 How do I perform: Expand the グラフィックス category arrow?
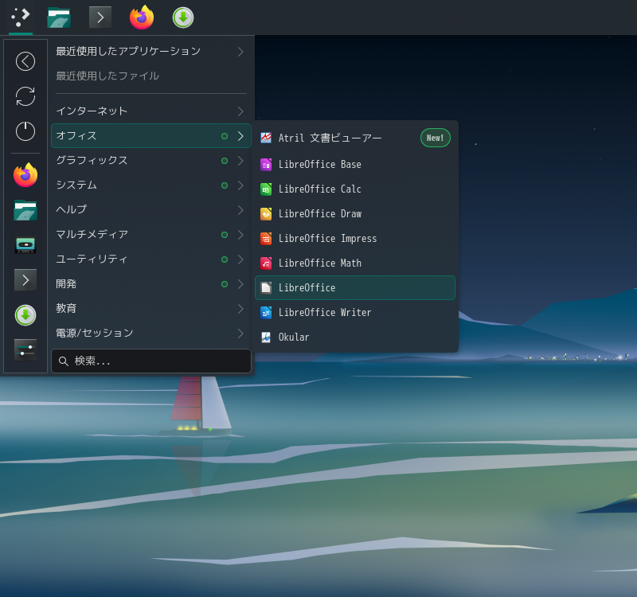[240, 161]
